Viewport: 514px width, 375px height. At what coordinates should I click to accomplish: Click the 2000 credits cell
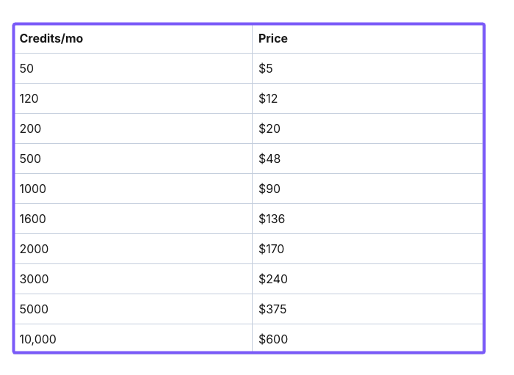pos(35,249)
